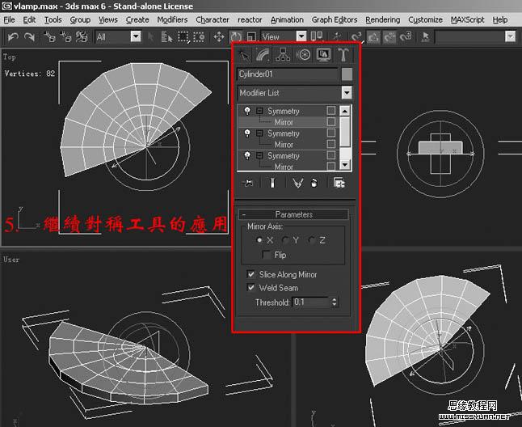
Task: Switch to the Display command panel tab
Action: [x=323, y=55]
